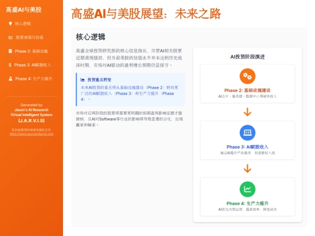
Task: Click the building icon beside Phase 2 in sidebar
Action: [x=10, y=51]
